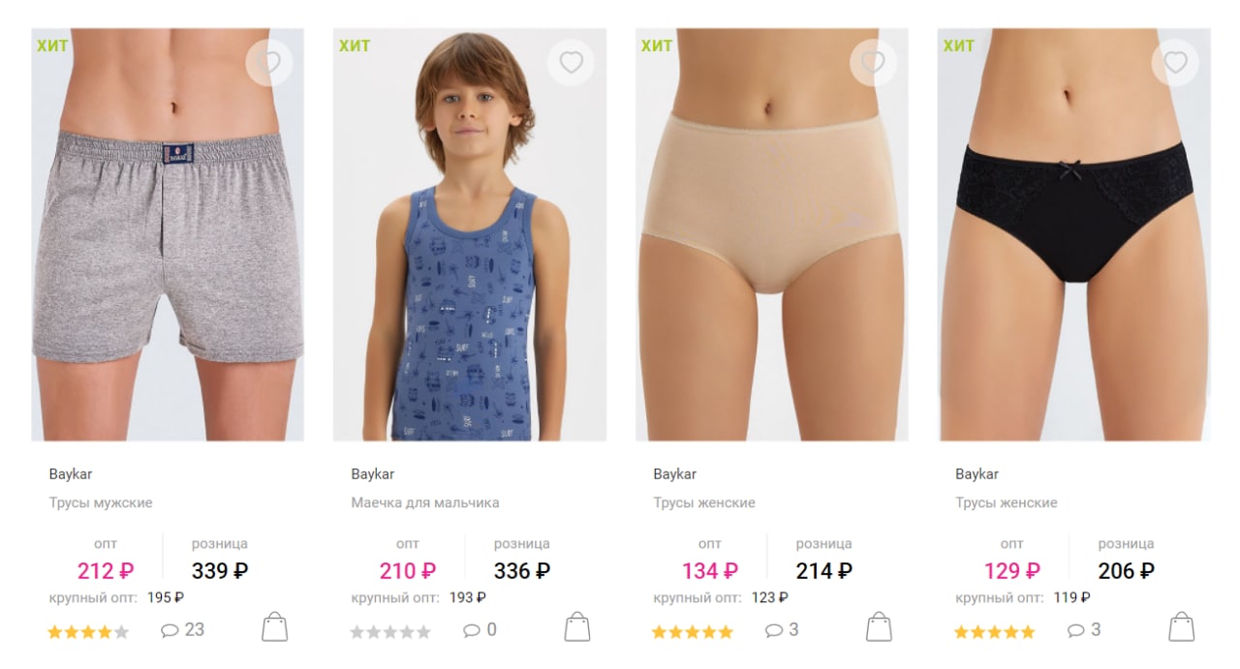Open the Трусы мужские product title

click(101, 502)
